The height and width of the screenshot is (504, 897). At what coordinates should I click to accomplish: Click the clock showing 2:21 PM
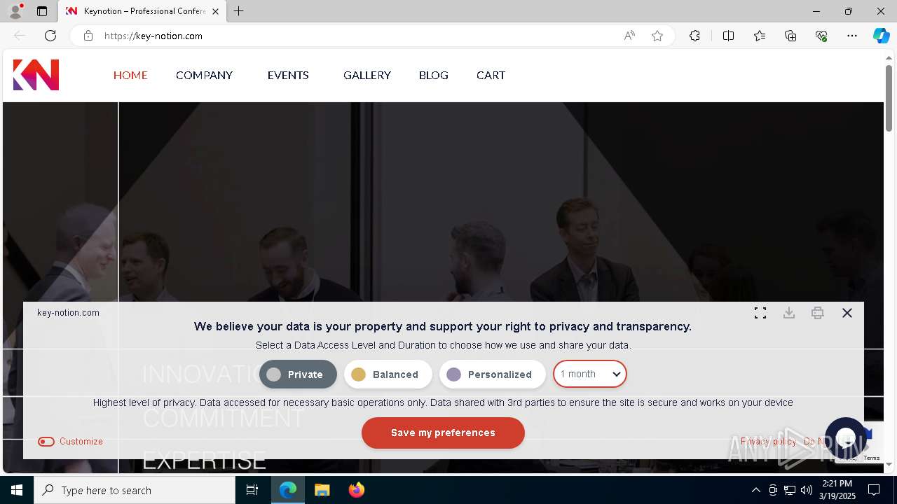click(x=837, y=484)
